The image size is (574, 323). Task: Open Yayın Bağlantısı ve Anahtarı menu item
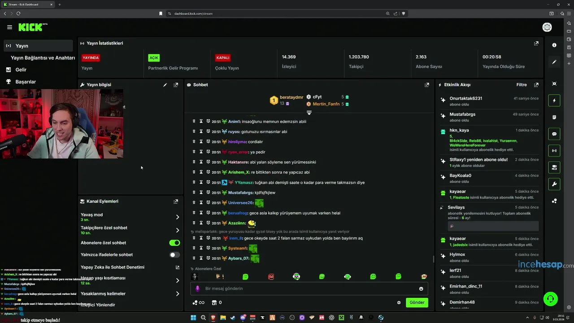(x=43, y=58)
